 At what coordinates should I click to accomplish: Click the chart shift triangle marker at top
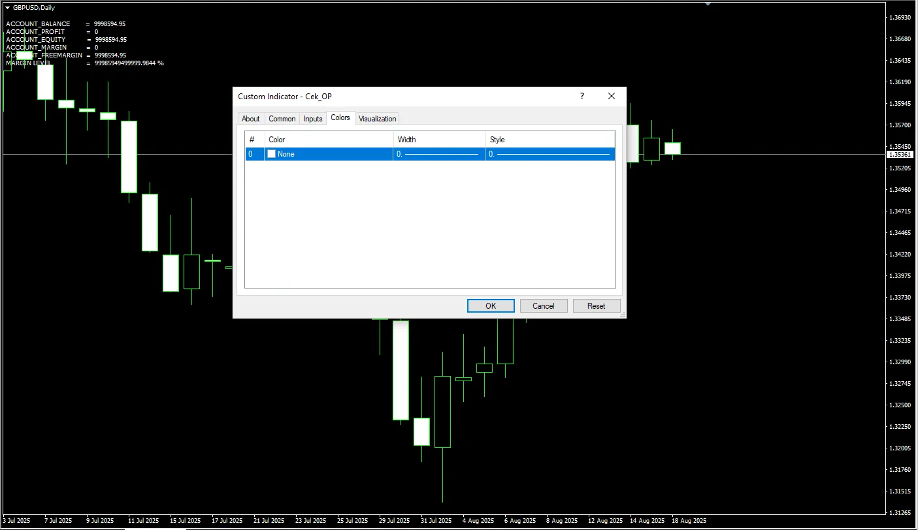[x=707, y=3]
